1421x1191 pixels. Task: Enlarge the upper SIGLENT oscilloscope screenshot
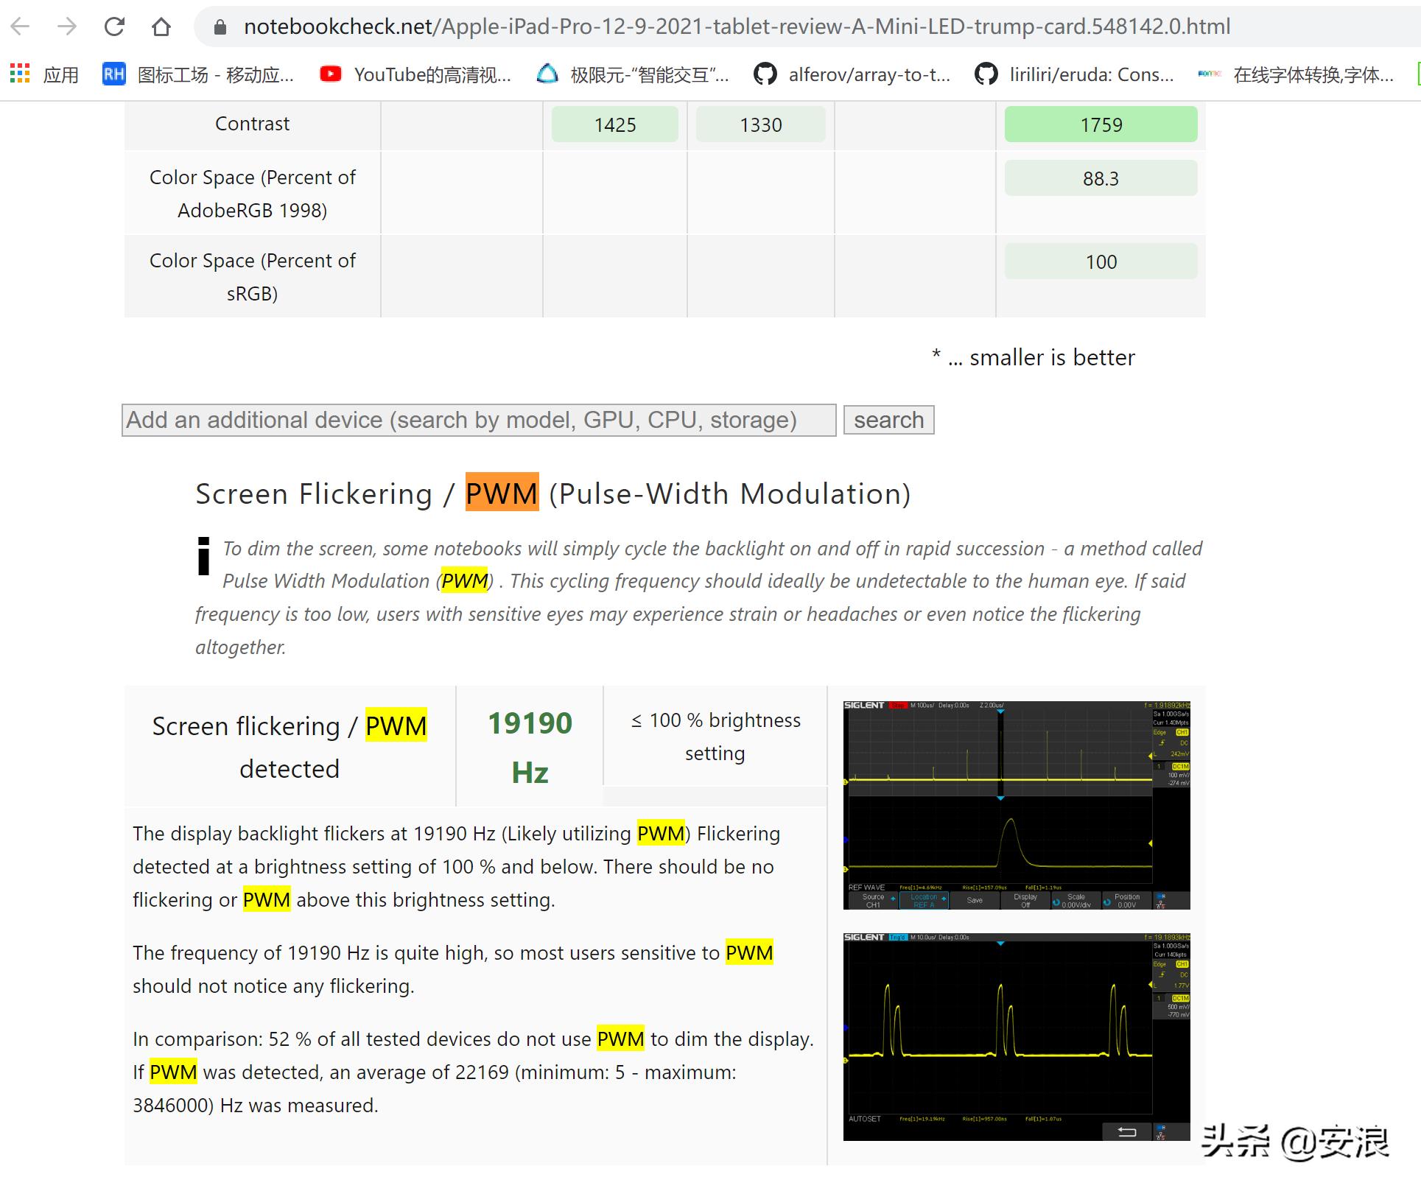[1016, 805]
